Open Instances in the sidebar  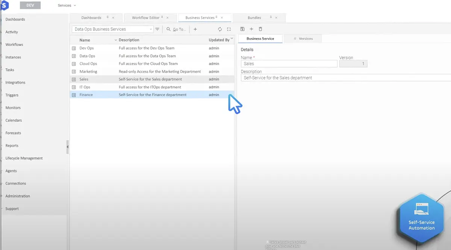tap(13, 57)
